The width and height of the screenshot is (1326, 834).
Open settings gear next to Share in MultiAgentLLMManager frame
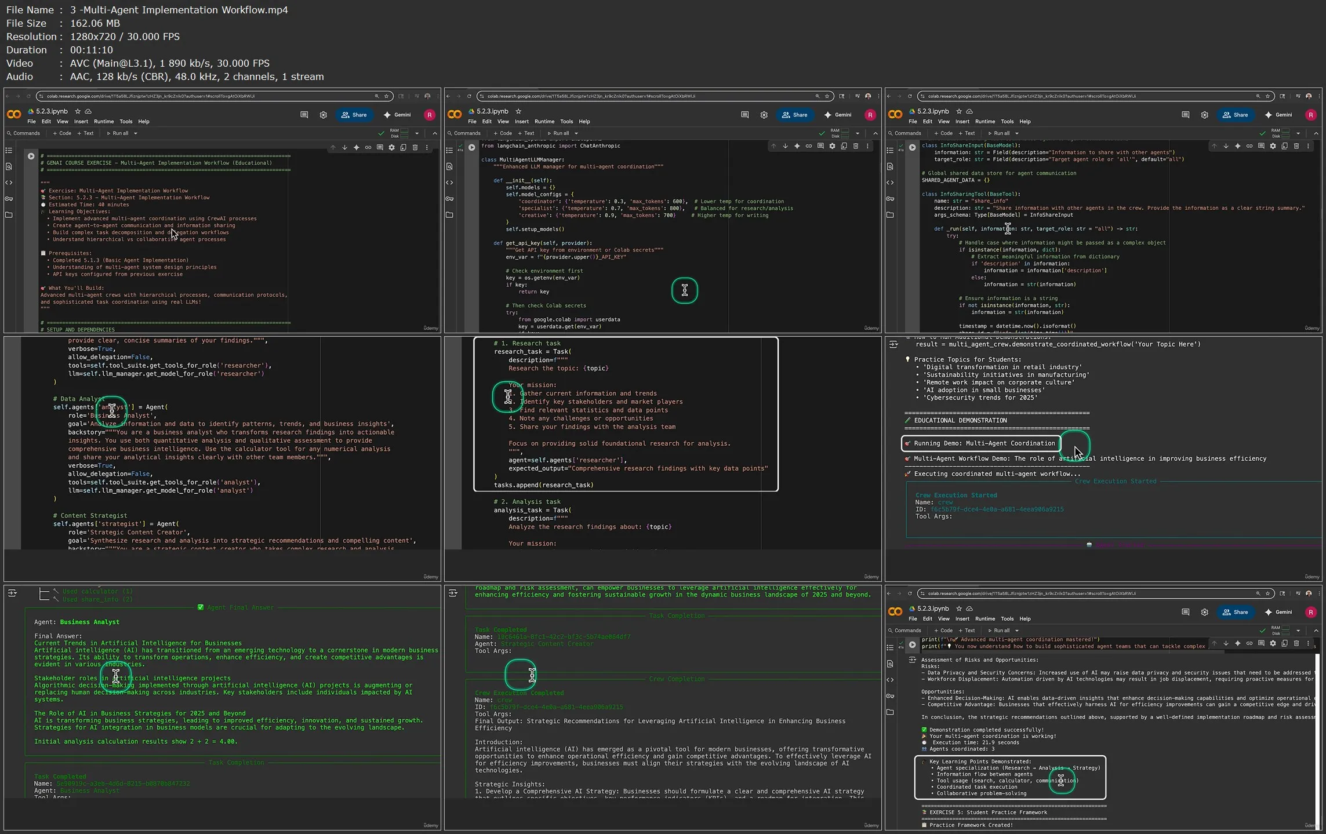(x=764, y=115)
